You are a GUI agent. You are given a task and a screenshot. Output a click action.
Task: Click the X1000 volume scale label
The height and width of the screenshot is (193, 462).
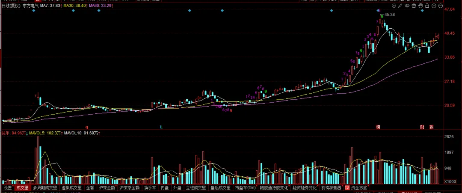point(449,181)
